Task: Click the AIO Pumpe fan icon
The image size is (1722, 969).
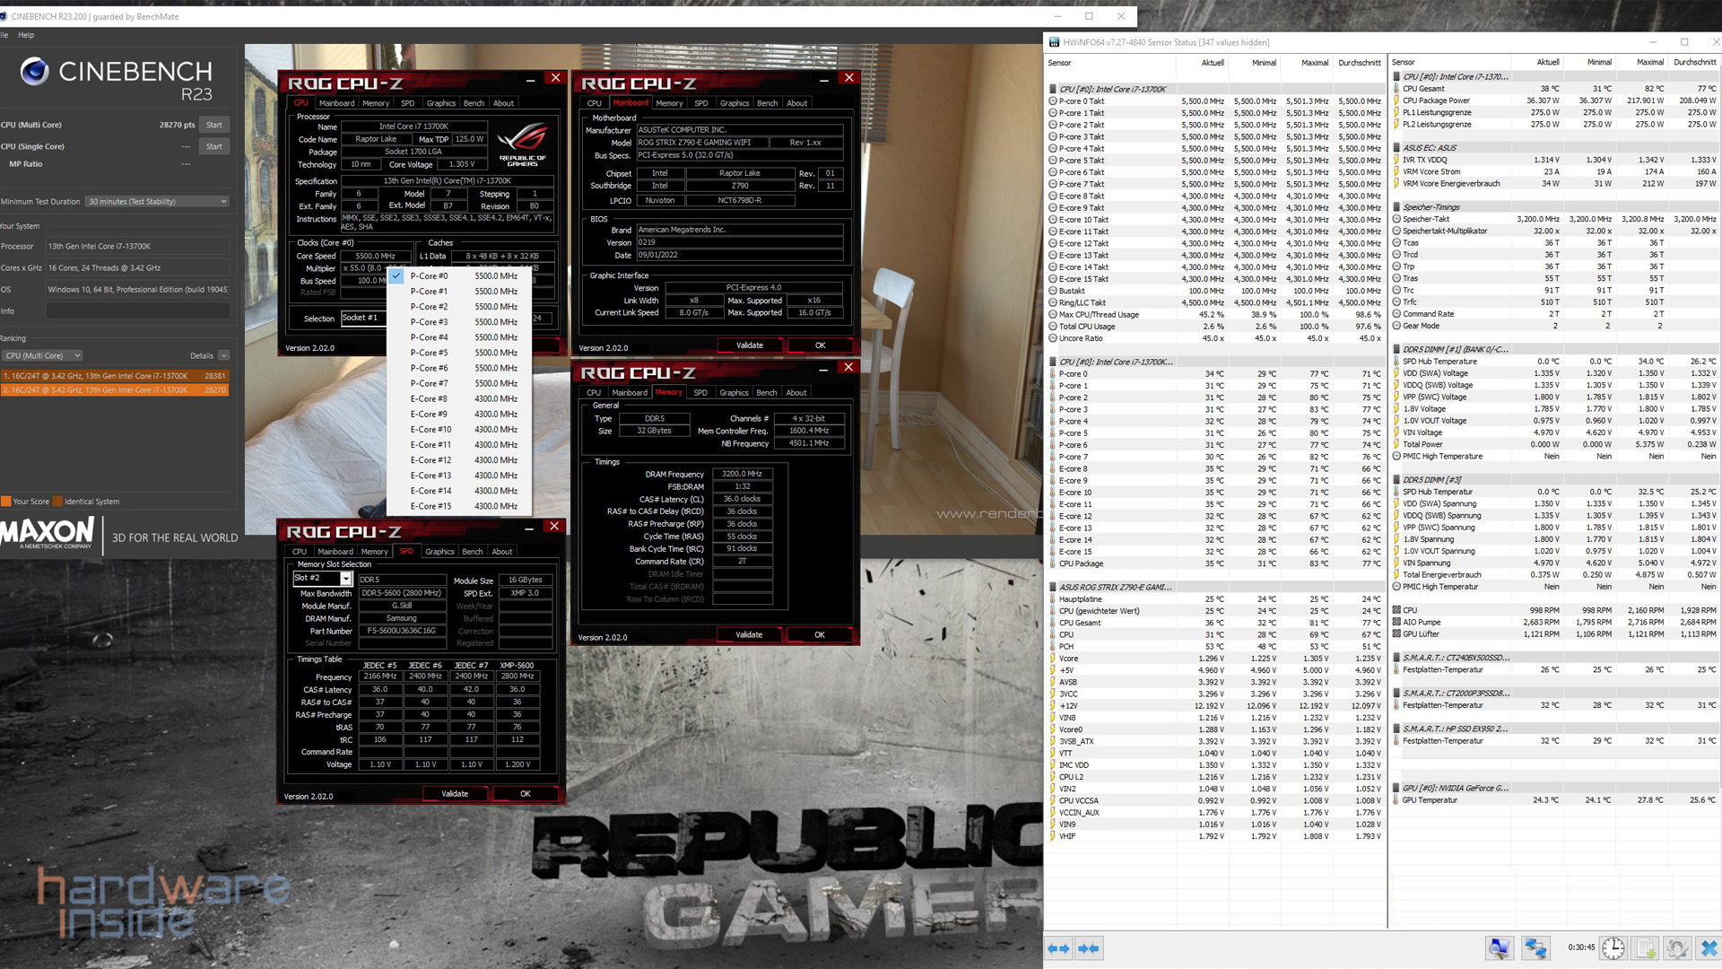Action: pyautogui.click(x=1396, y=622)
